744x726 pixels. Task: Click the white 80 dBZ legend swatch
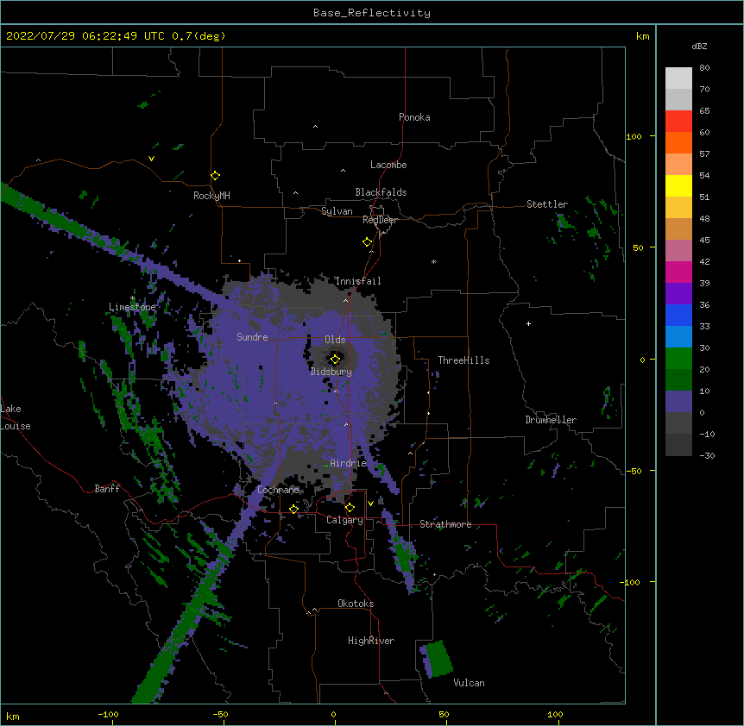click(678, 78)
